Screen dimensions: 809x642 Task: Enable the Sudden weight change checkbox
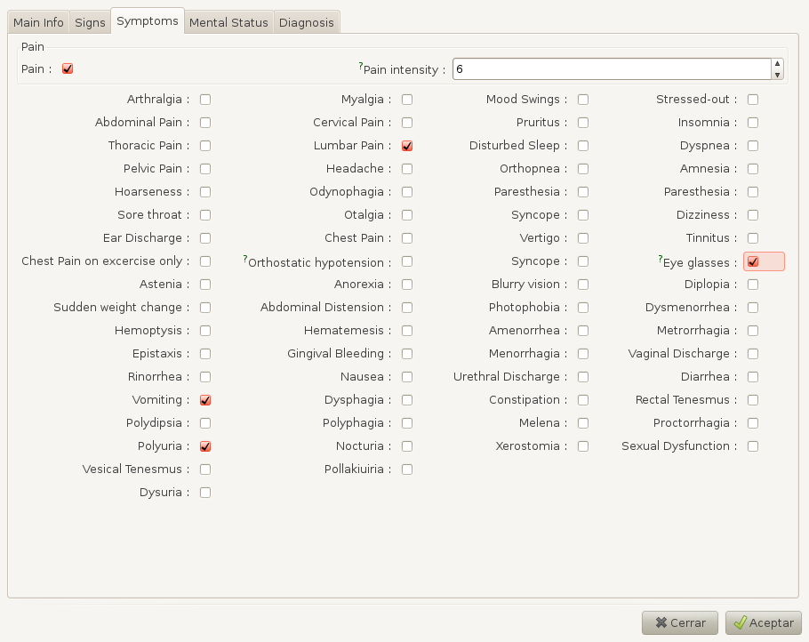pos(205,308)
